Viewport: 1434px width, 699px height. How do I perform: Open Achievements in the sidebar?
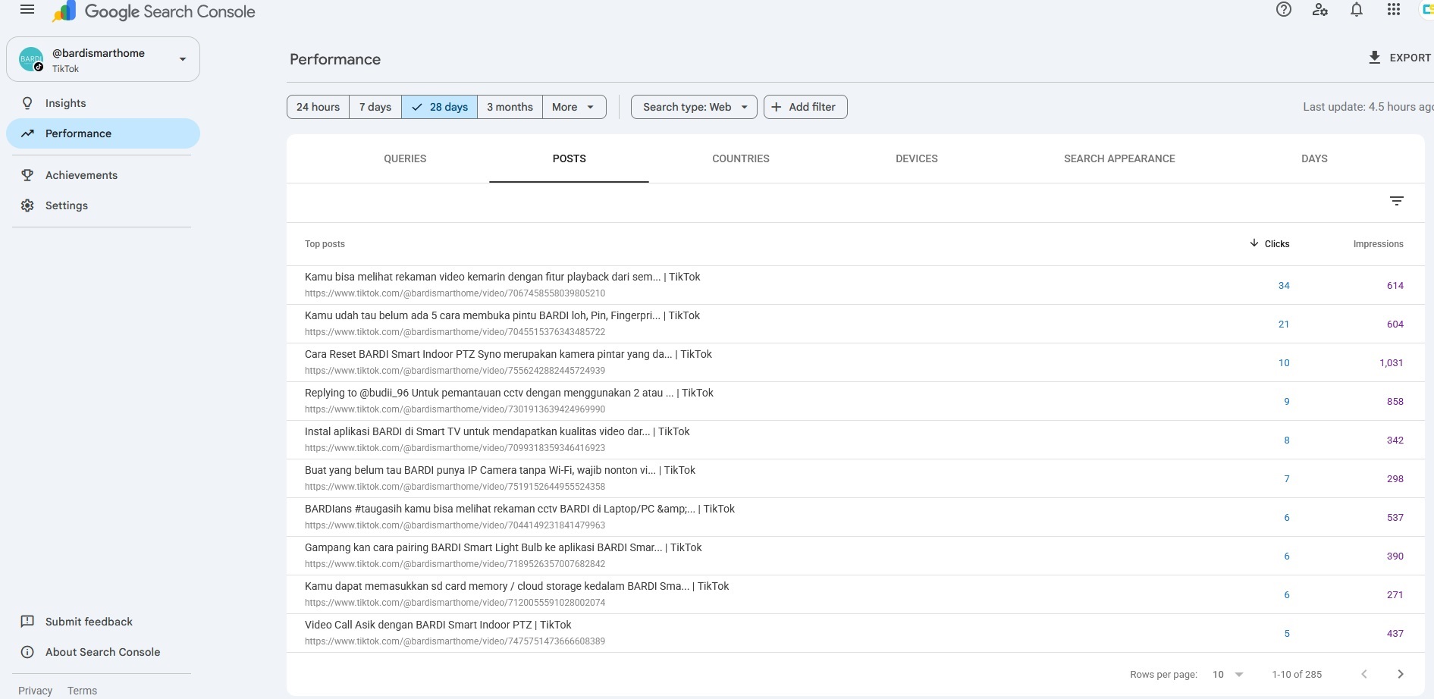(x=103, y=175)
